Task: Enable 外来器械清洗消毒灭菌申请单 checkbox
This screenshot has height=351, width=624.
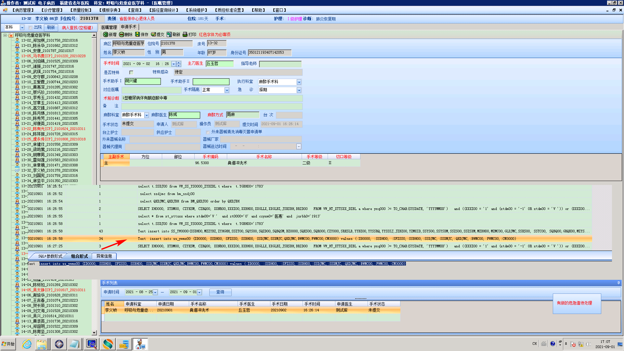Action: [208, 132]
